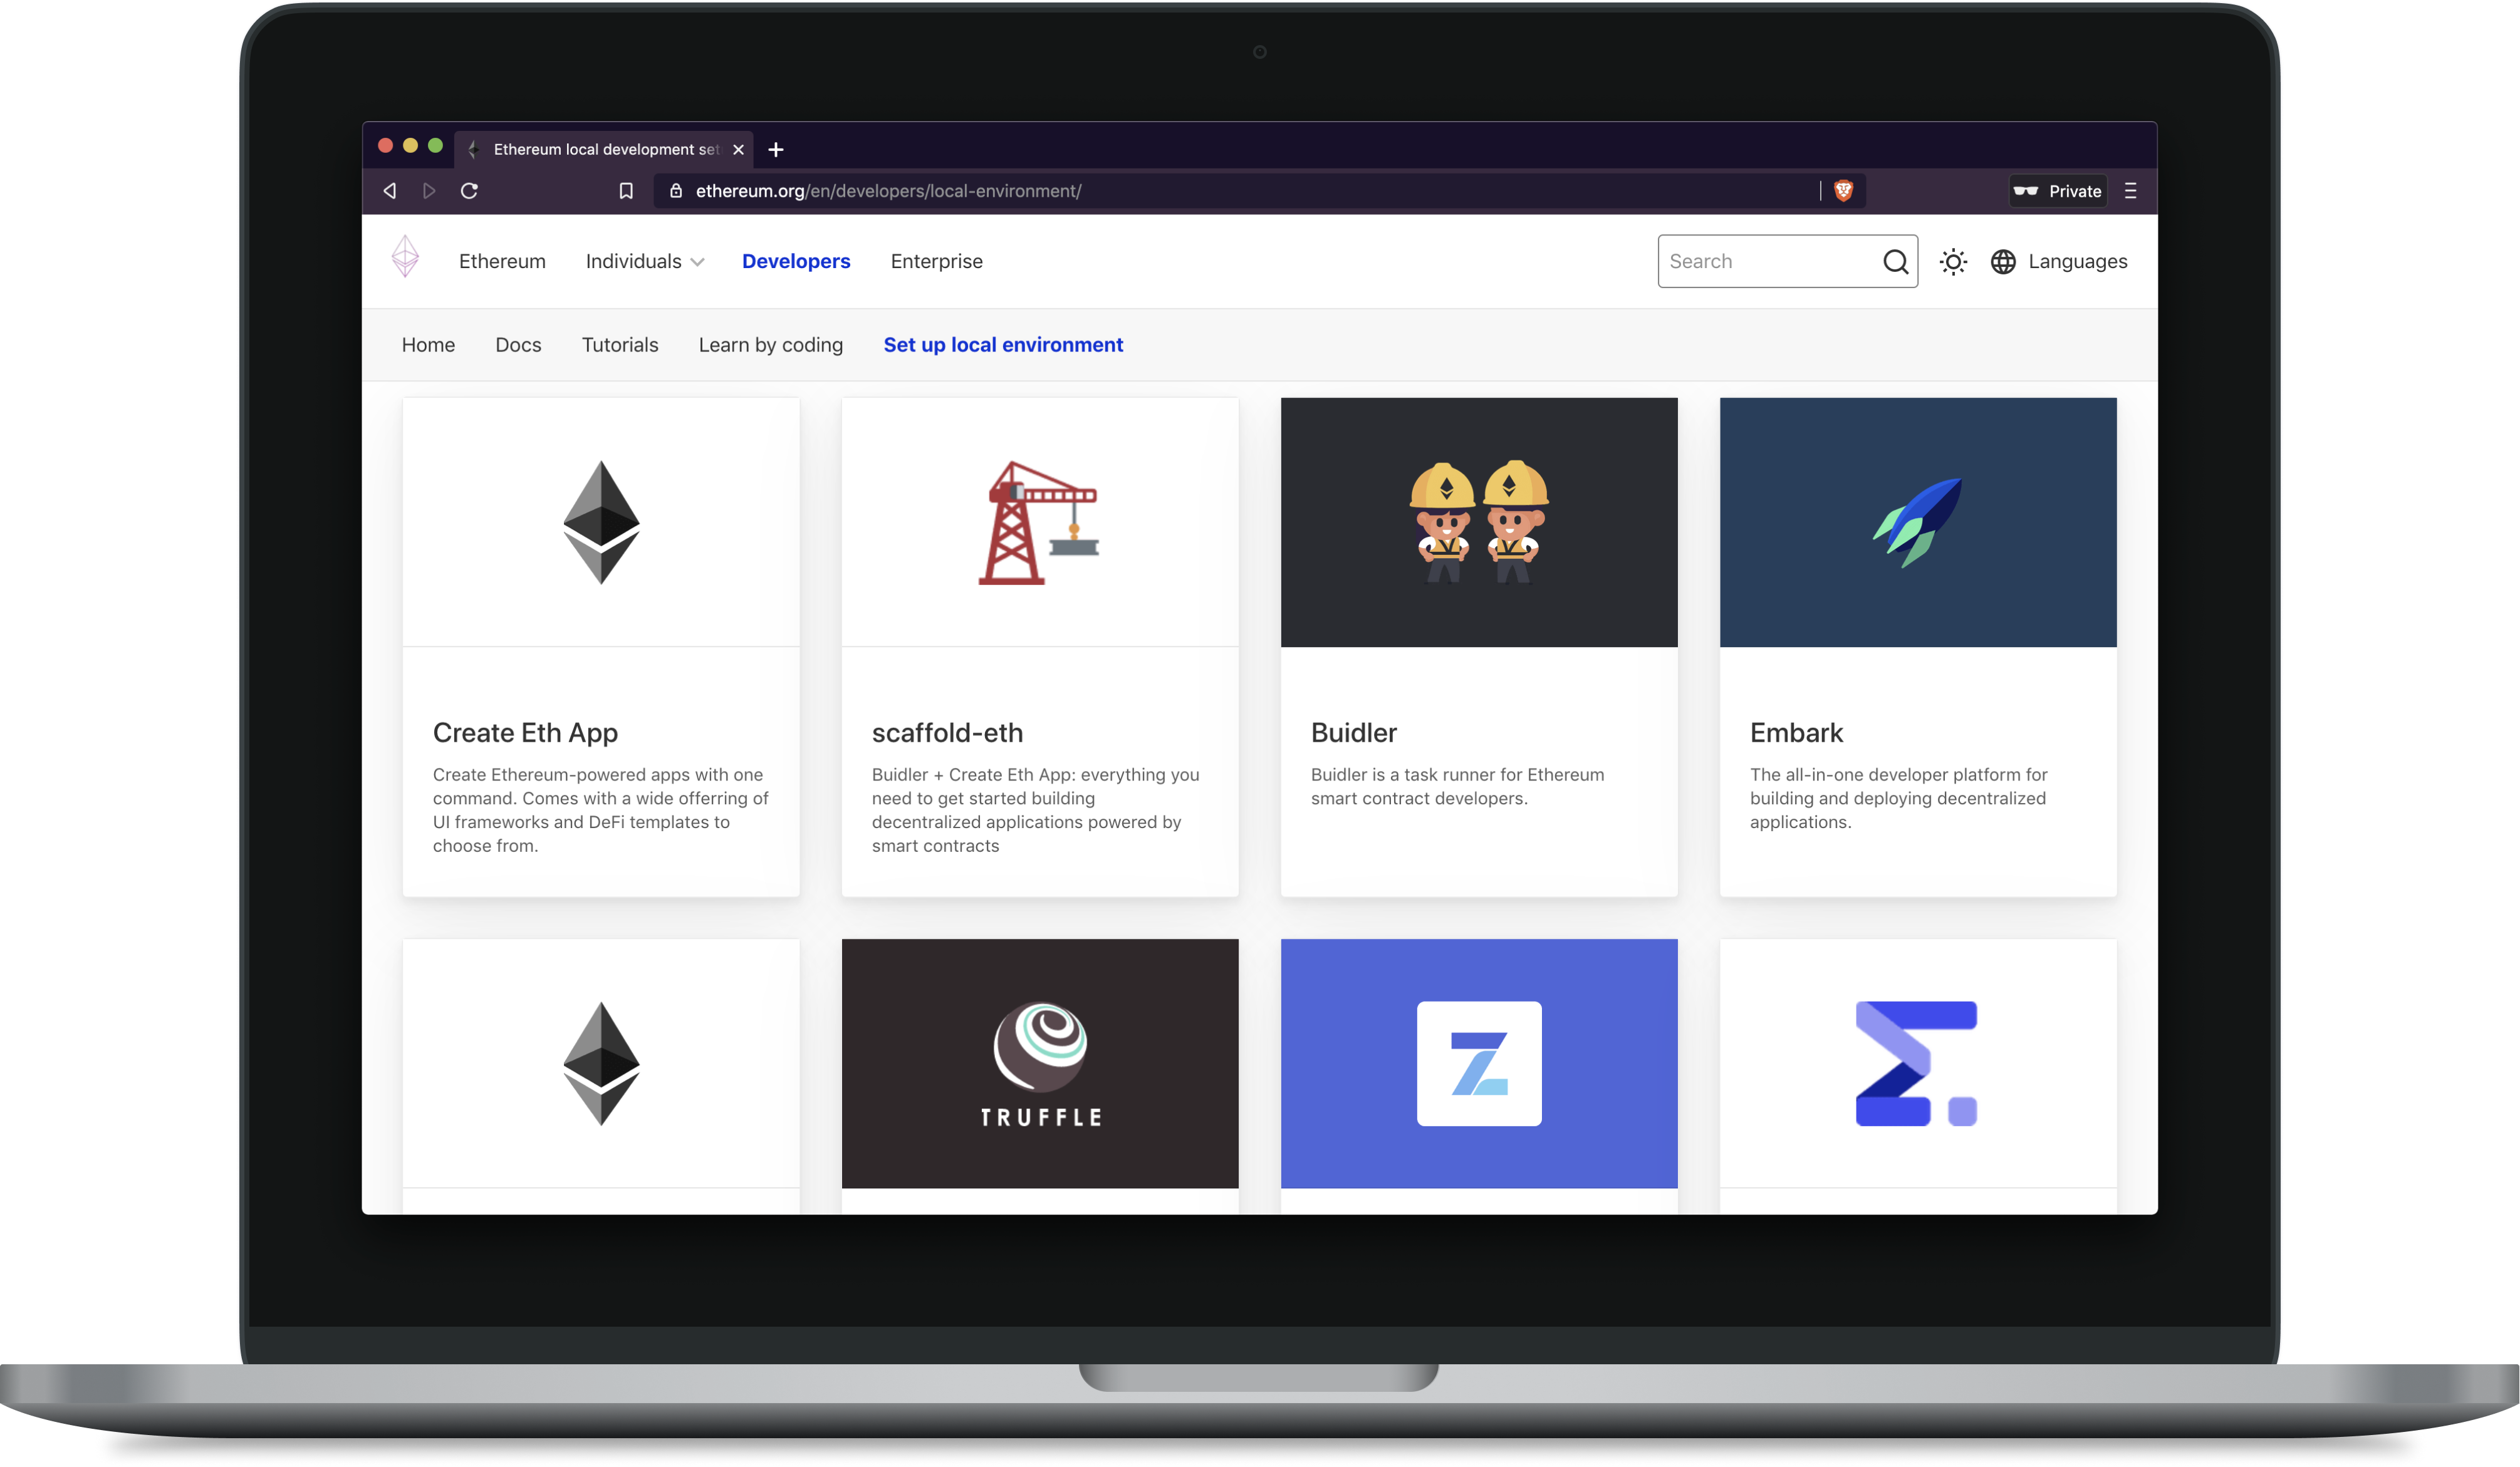Click the bottom-right purple icon card

pyautogui.click(x=1916, y=1062)
